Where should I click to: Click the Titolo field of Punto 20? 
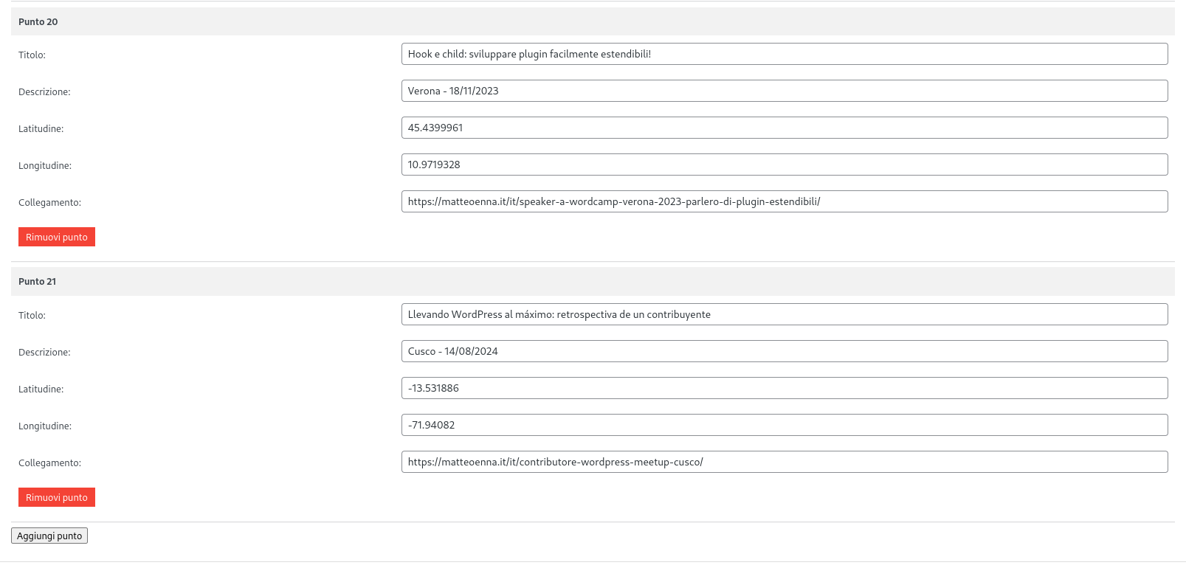785,54
